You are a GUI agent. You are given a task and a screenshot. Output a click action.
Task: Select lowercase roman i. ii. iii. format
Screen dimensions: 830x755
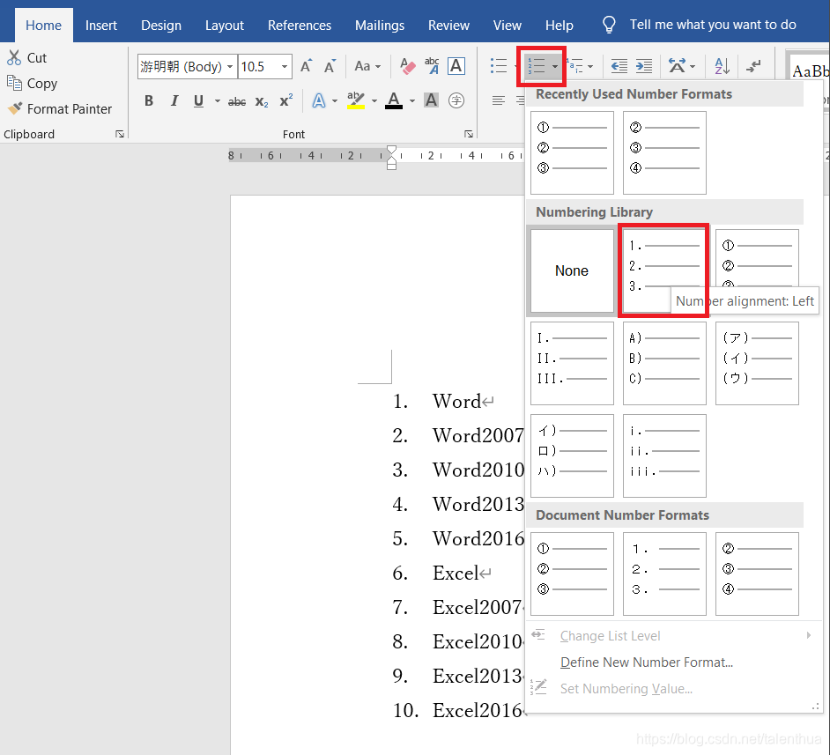664,456
